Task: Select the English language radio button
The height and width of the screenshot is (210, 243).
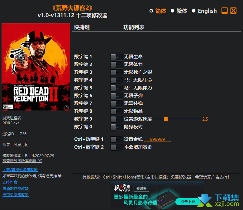Action: (193, 11)
